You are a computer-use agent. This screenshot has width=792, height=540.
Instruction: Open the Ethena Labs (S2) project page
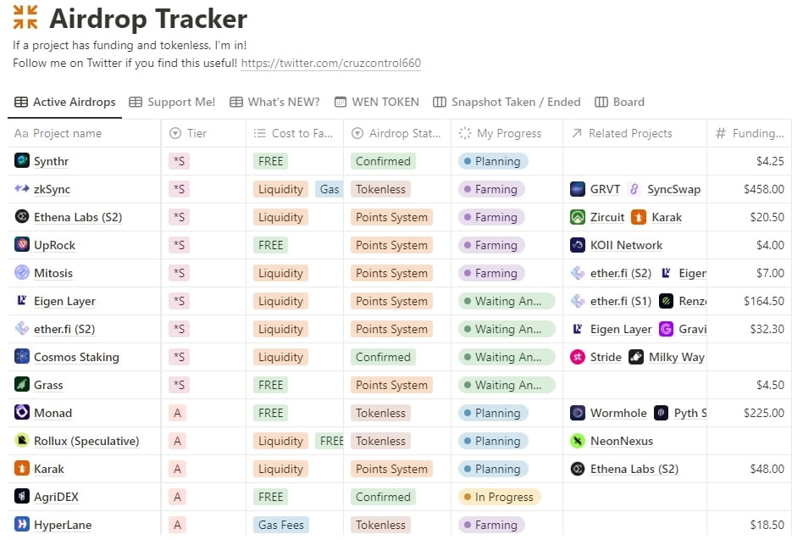click(x=78, y=217)
